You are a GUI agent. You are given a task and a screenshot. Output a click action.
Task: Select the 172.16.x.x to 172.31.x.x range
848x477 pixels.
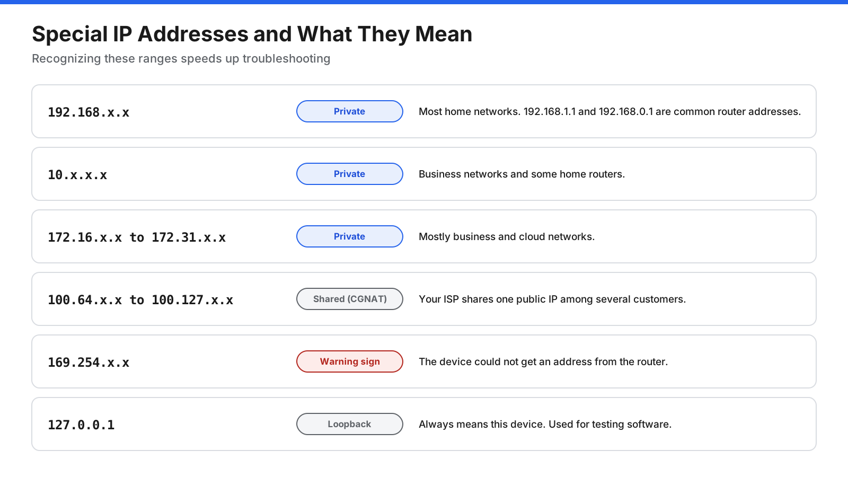pyautogui.click(x=137, y=237)
